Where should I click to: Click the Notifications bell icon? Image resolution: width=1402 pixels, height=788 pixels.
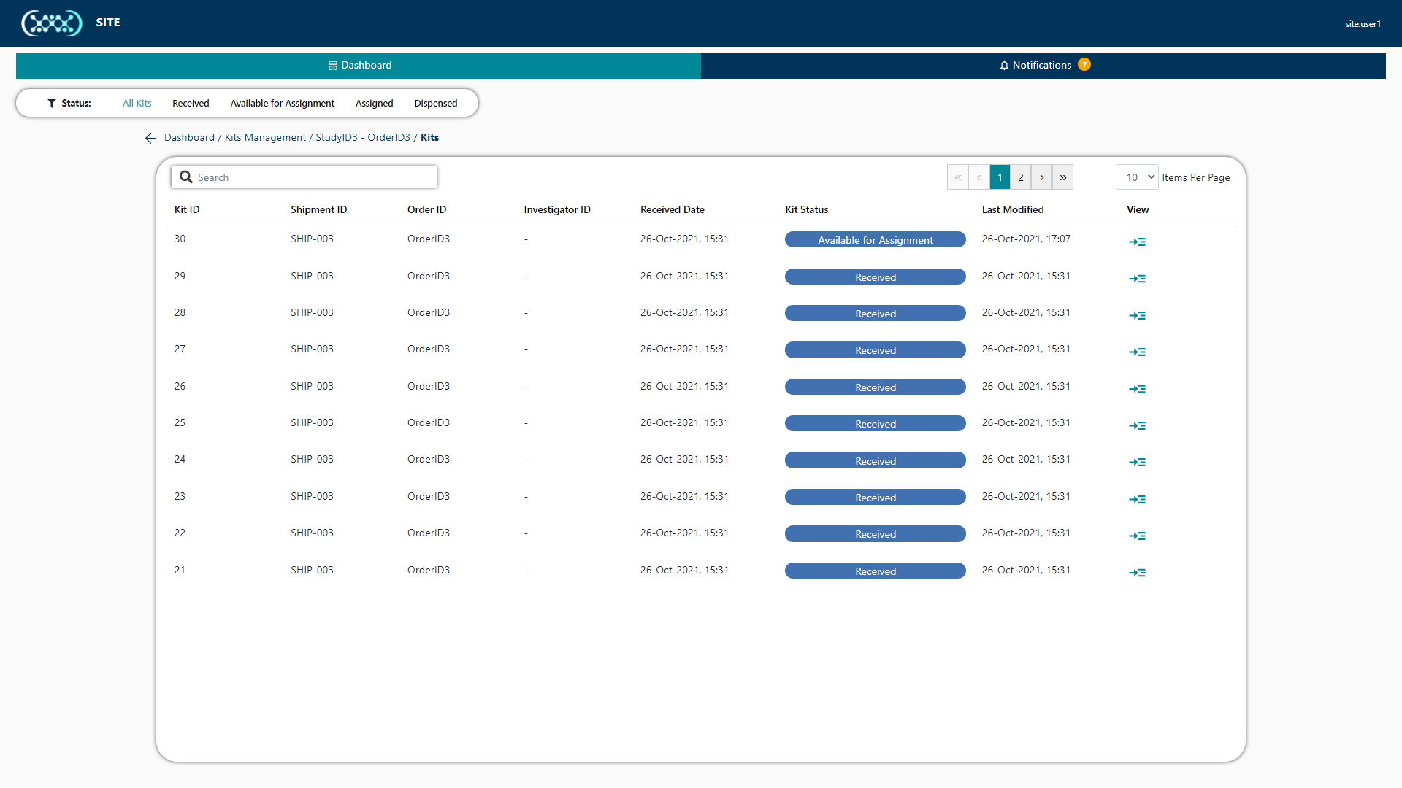[1005, 65]
